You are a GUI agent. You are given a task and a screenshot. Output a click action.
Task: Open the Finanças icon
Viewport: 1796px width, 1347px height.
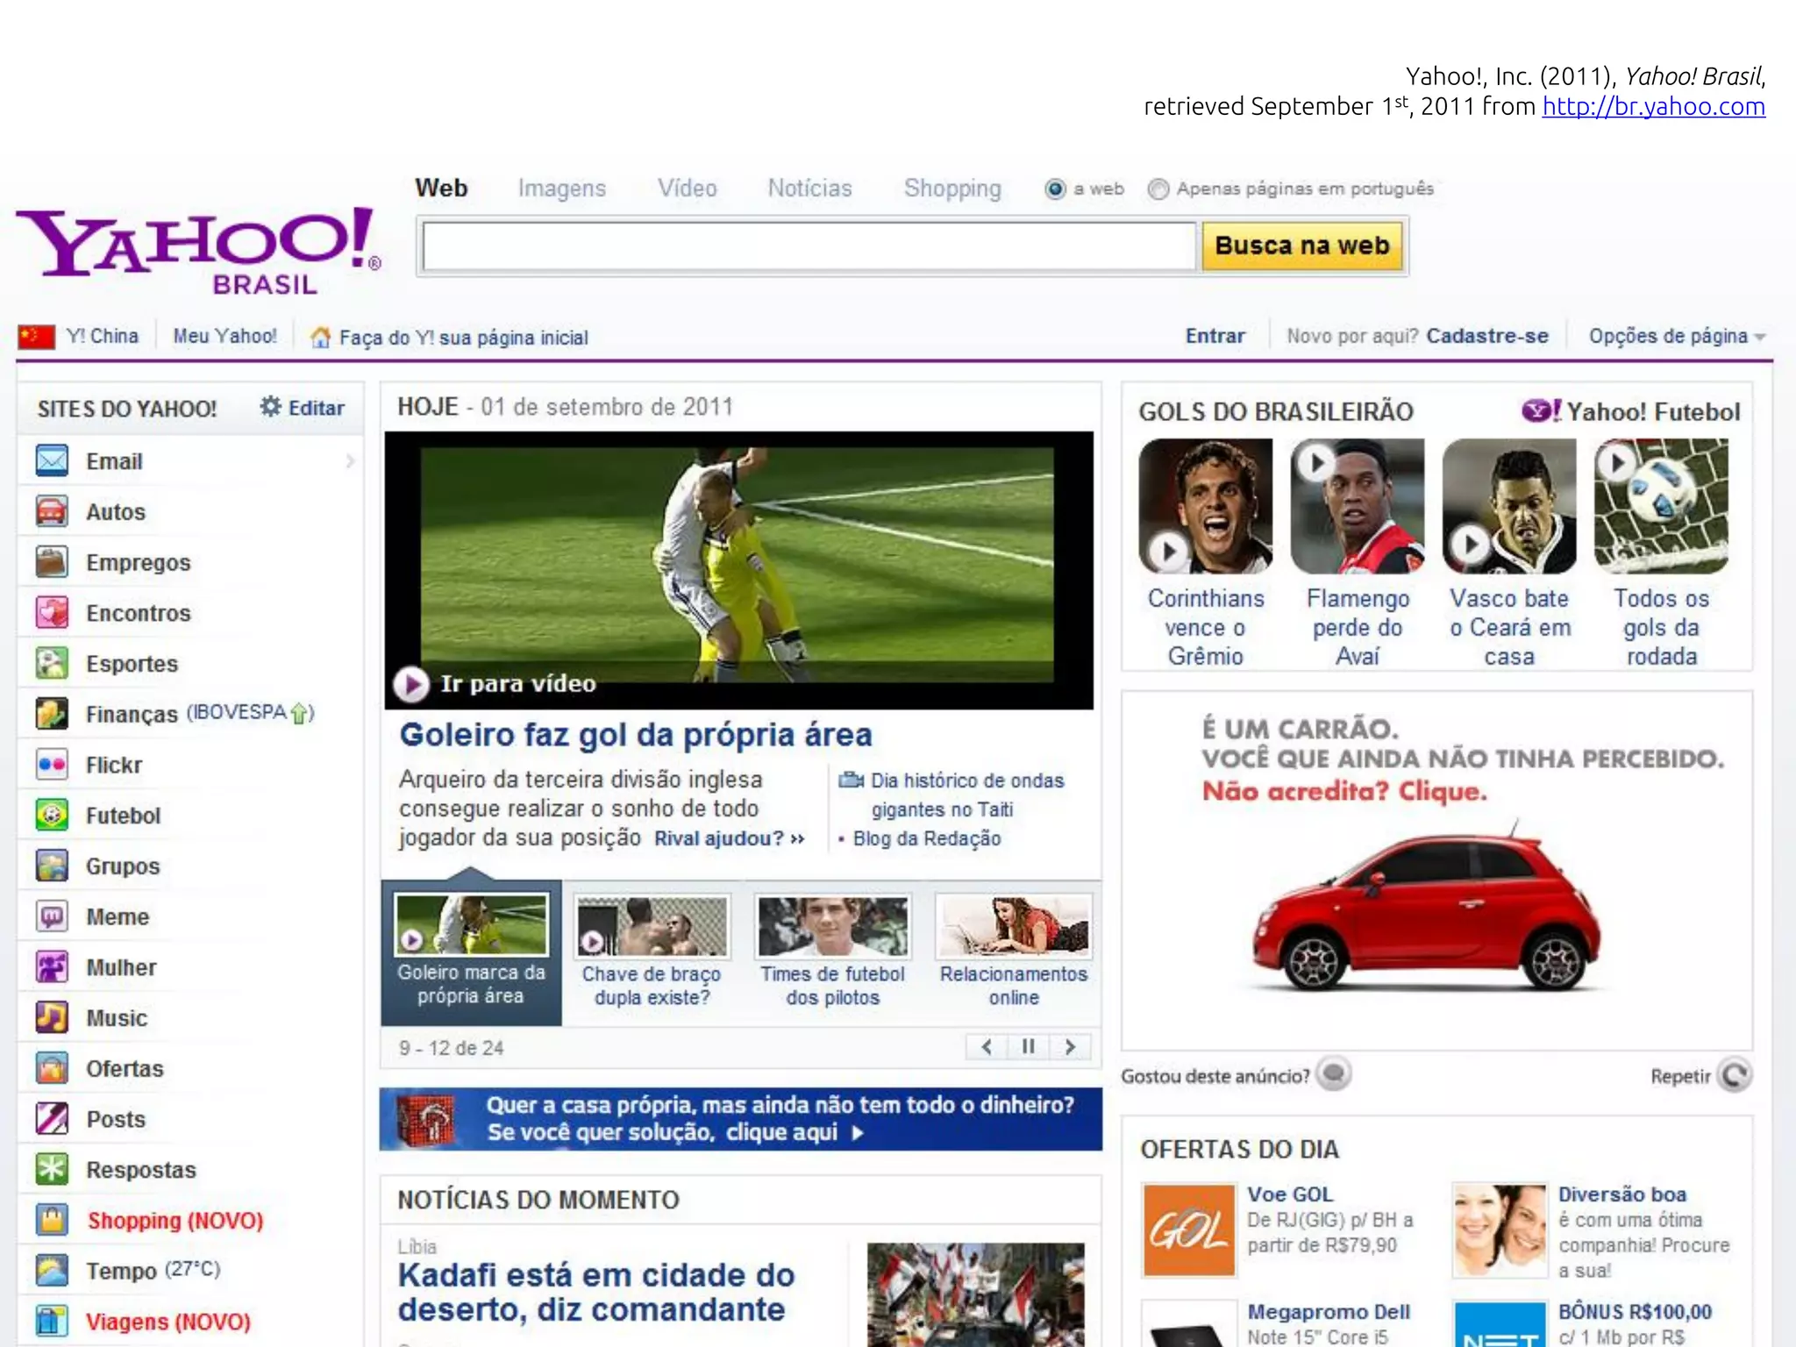pyautogui.click(x=52, y=714)
